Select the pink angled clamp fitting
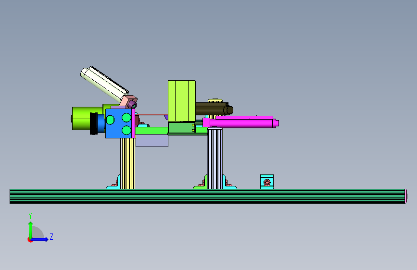This screenshot has width=417, height=270. click(128, 101)
